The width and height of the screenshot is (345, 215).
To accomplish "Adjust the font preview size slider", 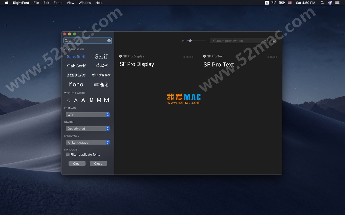I will pos(190,41).
